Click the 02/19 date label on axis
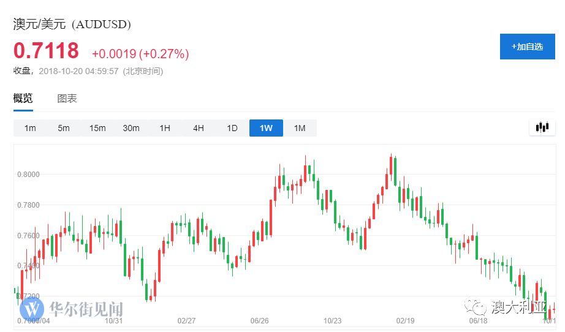The width and height of the screenshot is (565, 332). pos(406,320)
